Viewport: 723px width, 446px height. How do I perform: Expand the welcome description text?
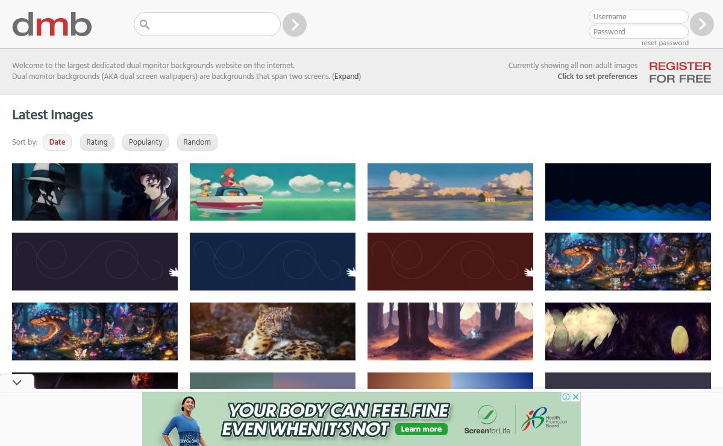point(346,77)
